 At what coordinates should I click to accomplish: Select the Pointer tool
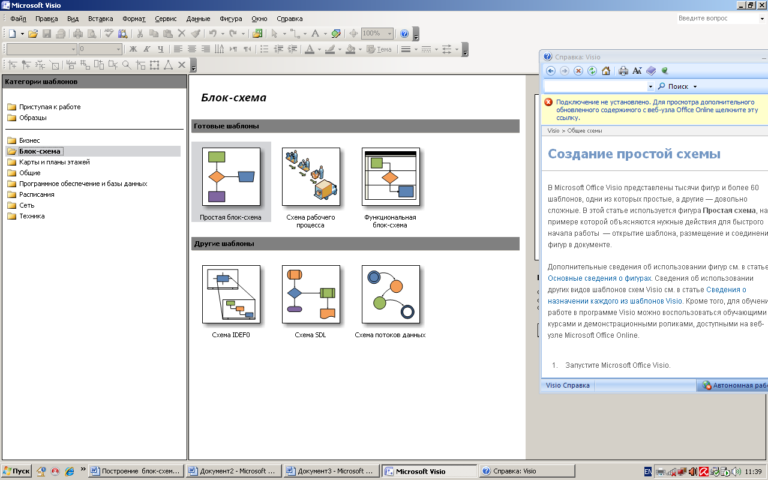pos(274,34)
